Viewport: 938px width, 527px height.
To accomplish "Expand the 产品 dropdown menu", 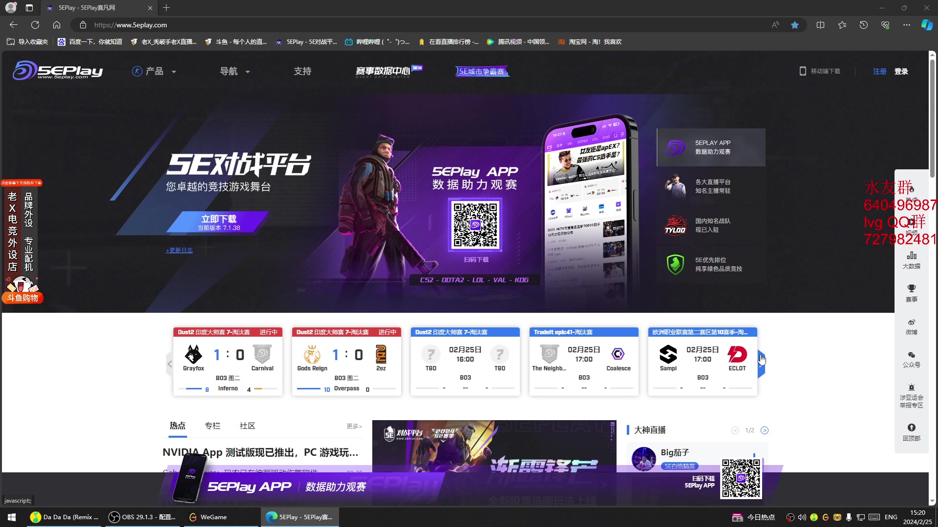I will coord(154,71).
